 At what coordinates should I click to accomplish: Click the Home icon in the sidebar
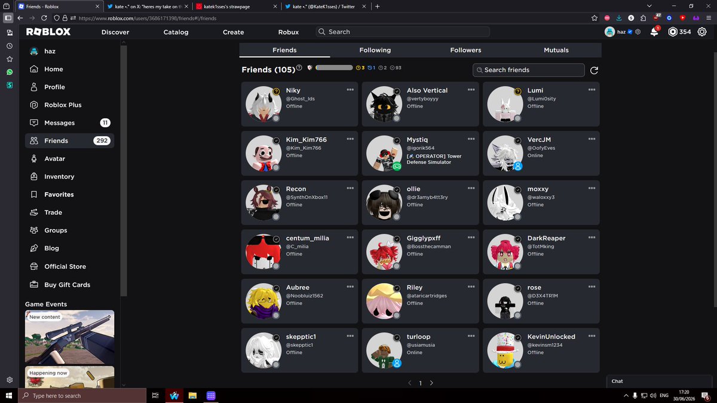pyautogui.click(x=34, y=69)
